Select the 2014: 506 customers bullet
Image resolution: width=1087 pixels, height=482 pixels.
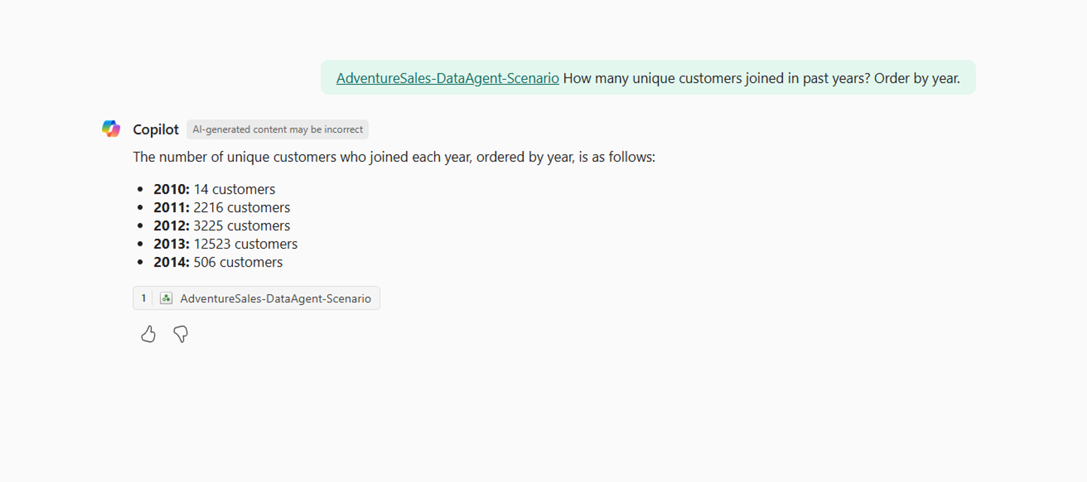pyautogui.click(x=218, y=262)
